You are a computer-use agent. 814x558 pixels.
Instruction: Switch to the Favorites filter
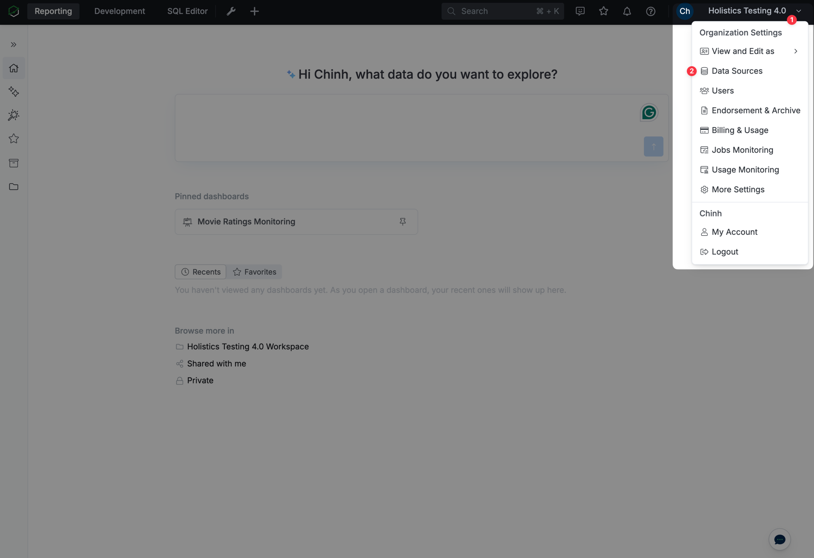tap(255, 271)
